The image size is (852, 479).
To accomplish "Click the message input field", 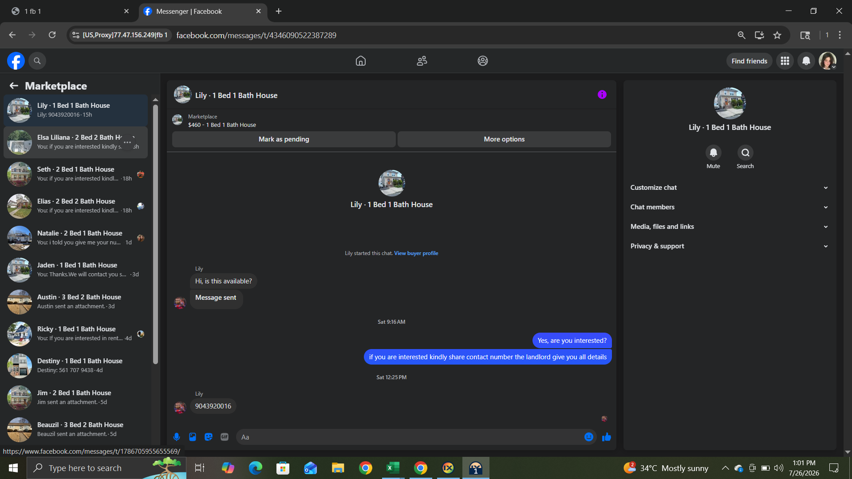I will coord(411,437).
